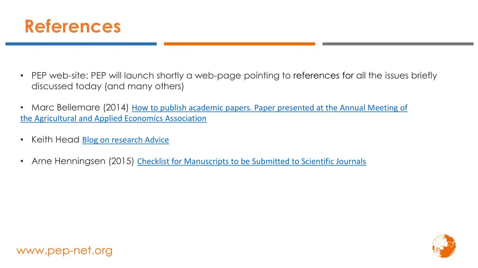Click the bullet dot before 'Marc Bellemare'

click(22, 107)
